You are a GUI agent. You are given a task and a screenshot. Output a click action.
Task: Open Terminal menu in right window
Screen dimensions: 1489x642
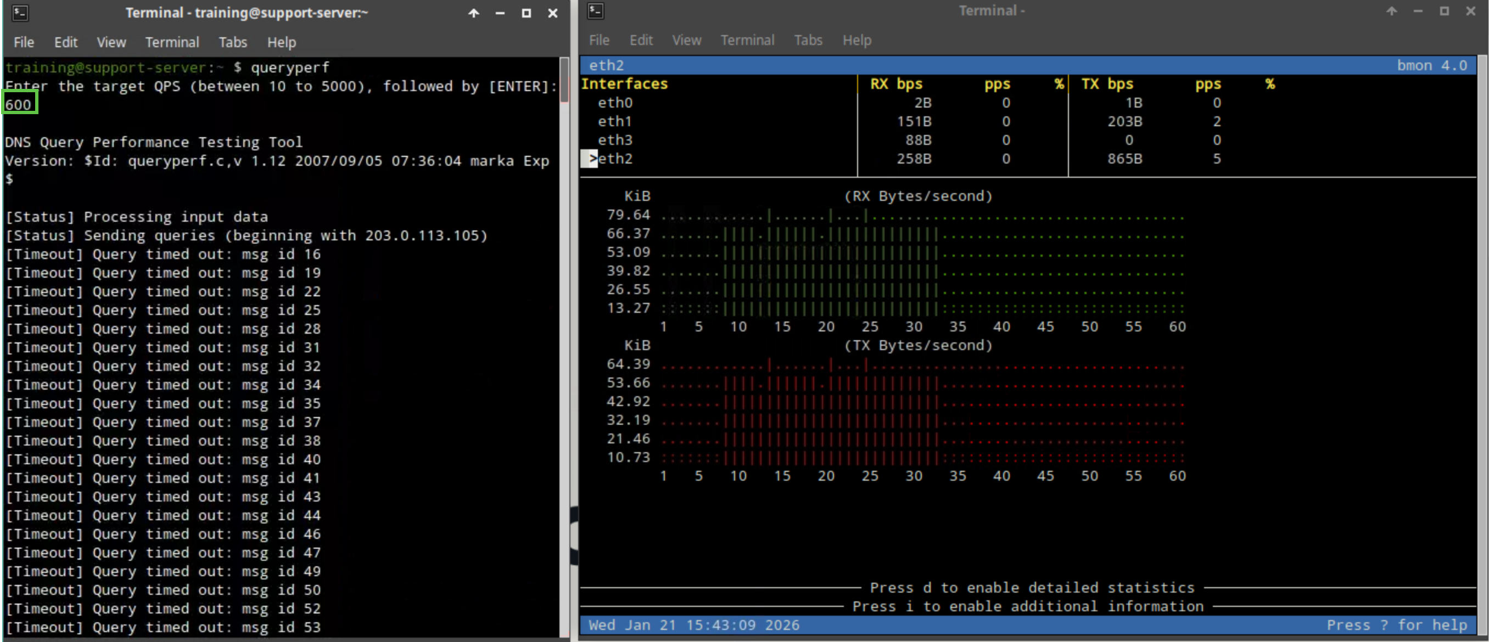(x=747, y=40)
